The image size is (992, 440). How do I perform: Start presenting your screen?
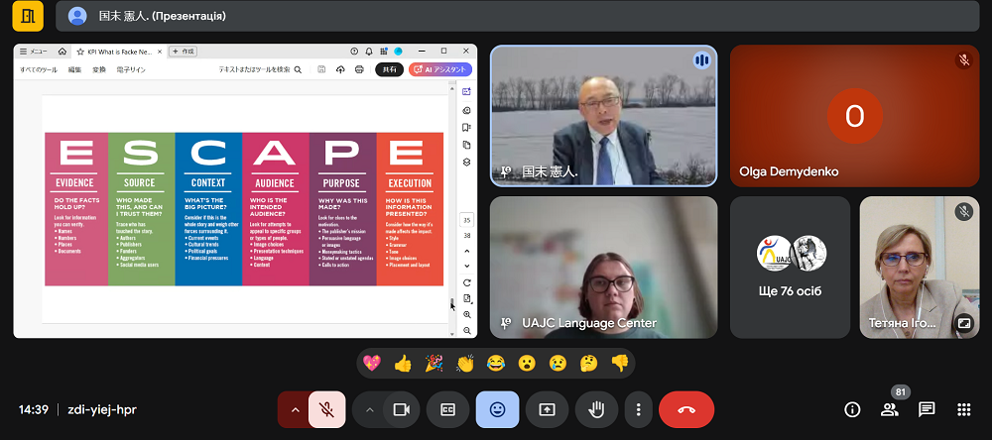tap(547, 409)
